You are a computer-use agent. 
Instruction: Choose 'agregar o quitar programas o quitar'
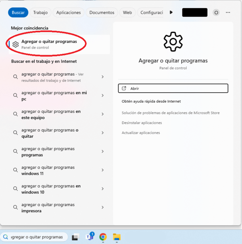tap(59, 133)
